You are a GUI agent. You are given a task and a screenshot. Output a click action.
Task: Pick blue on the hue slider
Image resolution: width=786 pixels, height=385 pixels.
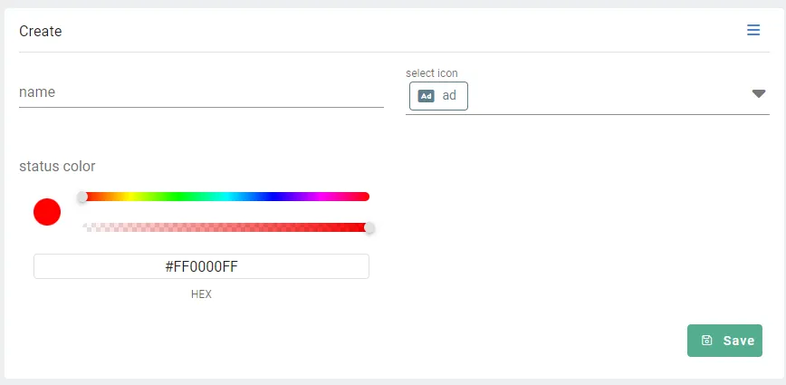[x=273, y=197]
